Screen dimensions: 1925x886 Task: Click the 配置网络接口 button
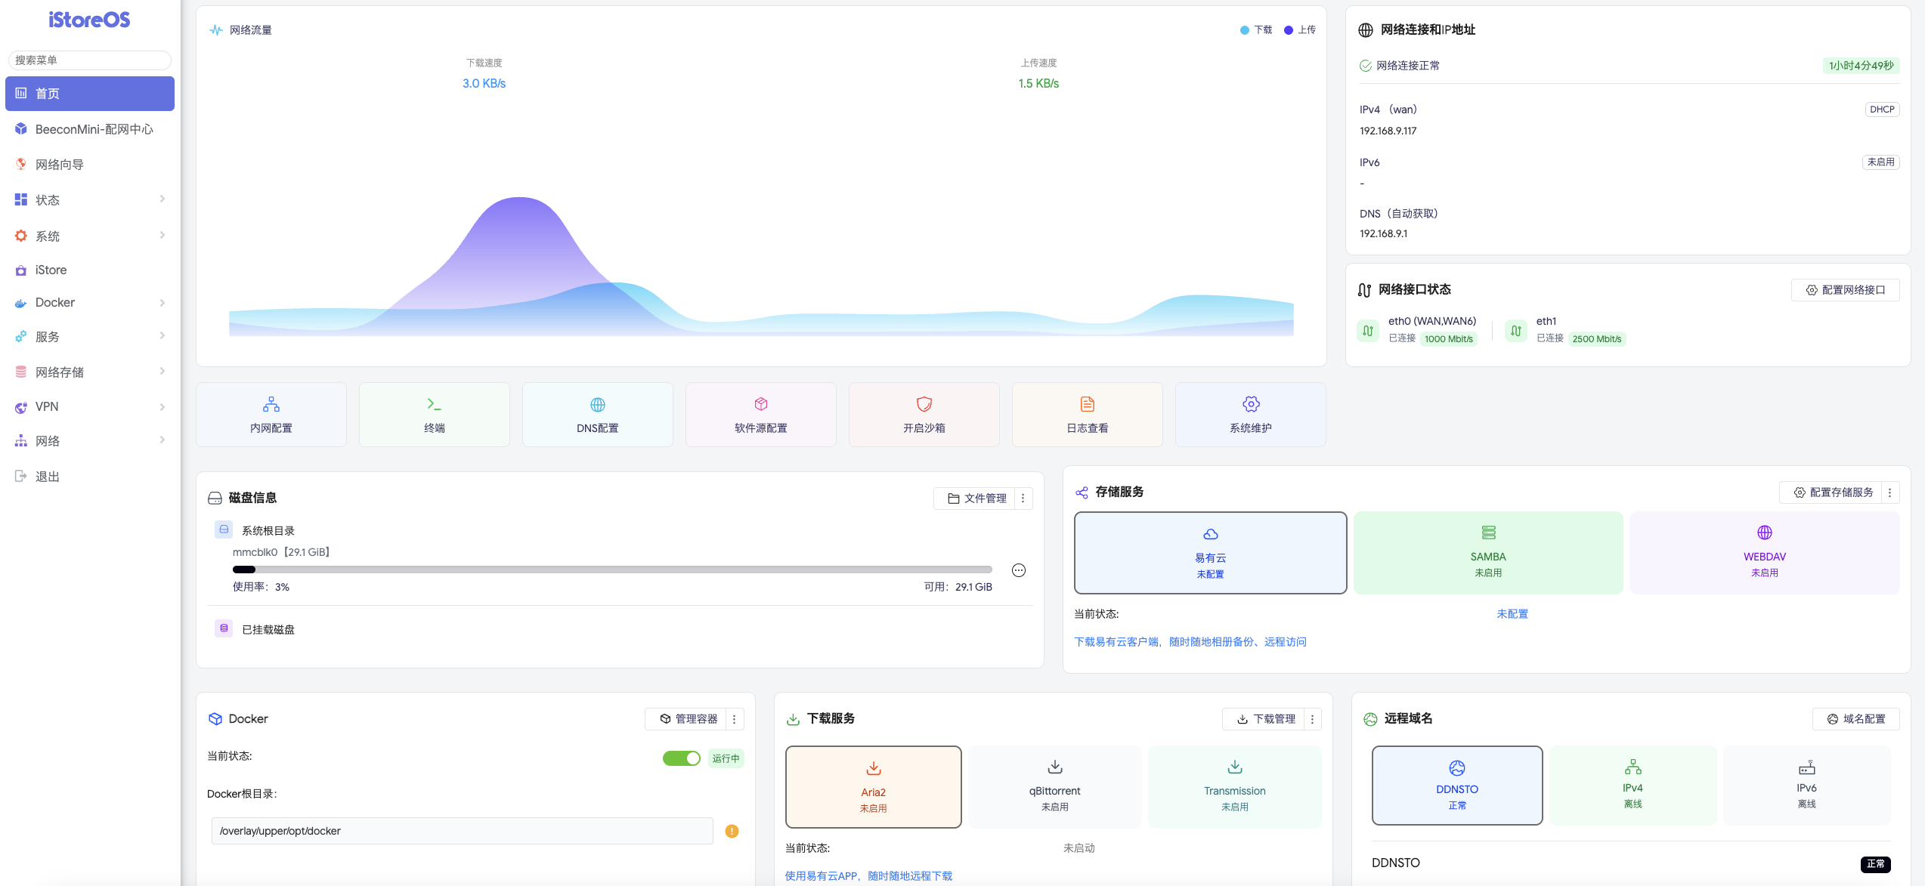(1845, 290)
